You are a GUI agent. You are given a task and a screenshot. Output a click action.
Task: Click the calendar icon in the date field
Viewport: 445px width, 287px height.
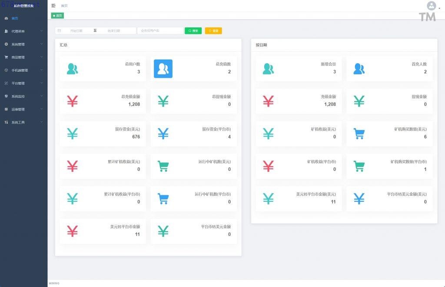59,31
